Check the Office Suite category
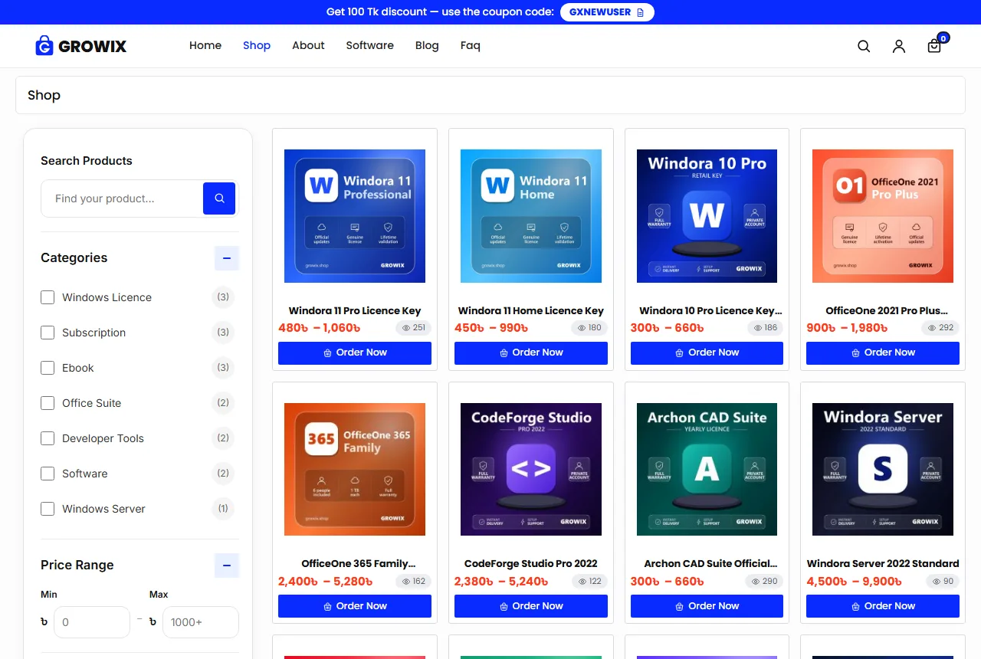The height and width of the screenshot is (659, 981). [x=48, y=403]
